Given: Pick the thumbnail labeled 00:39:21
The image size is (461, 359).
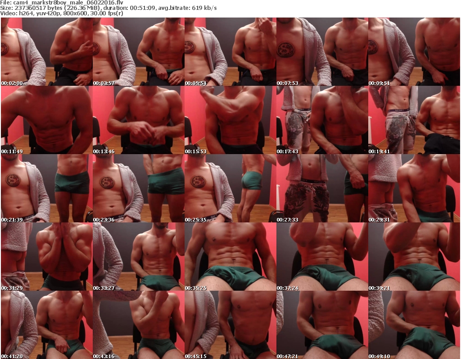Looking at the screenshot, I should coord(414,257).
